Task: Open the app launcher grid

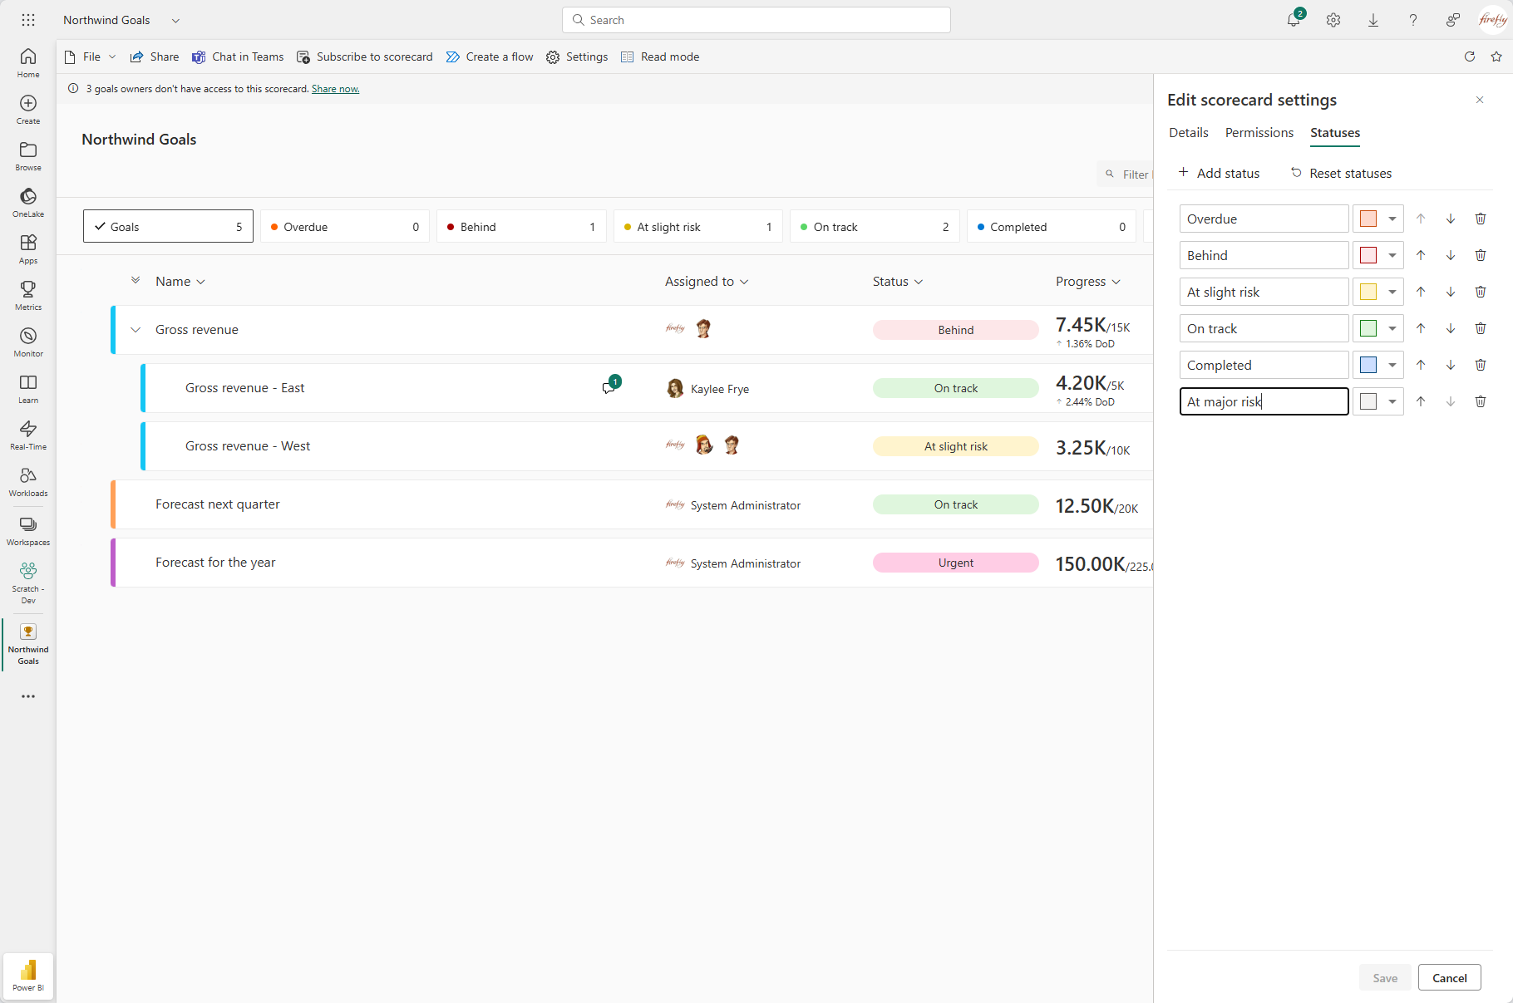Action: tap(28, 20)
